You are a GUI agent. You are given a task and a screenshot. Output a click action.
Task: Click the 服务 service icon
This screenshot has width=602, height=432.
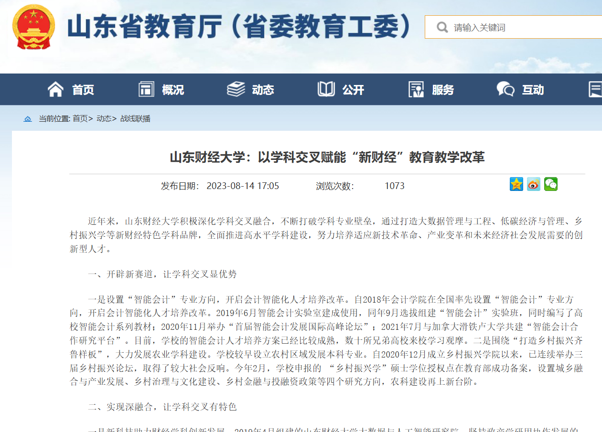416,89
